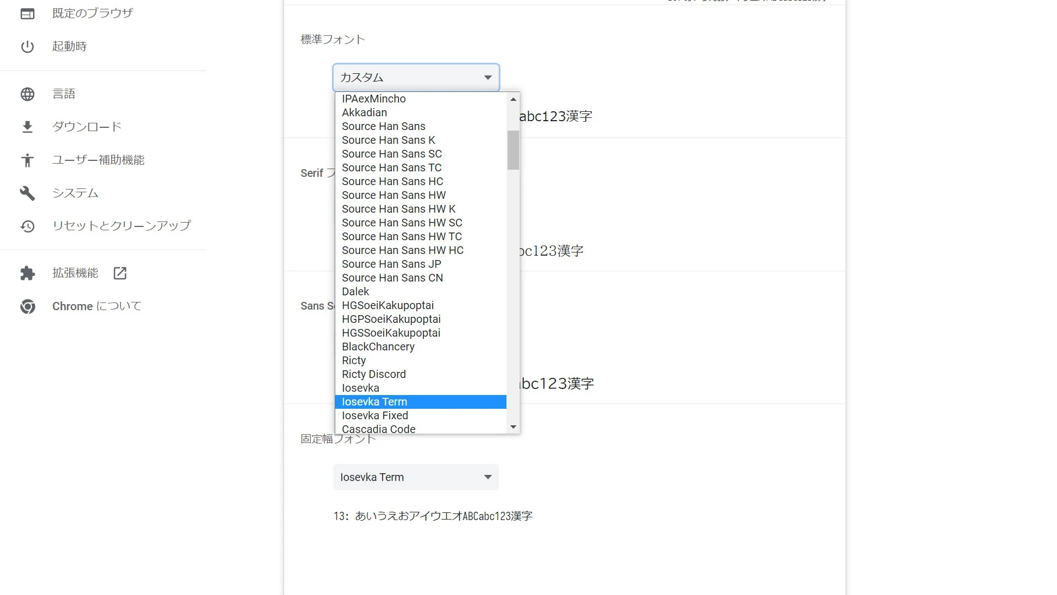
Task: Choose Source Han Sans HW SC
Action: (x=421, y=223)
